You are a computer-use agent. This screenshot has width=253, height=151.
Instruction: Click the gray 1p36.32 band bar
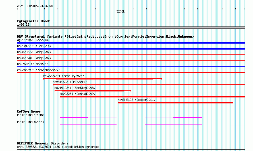[131, 28]
